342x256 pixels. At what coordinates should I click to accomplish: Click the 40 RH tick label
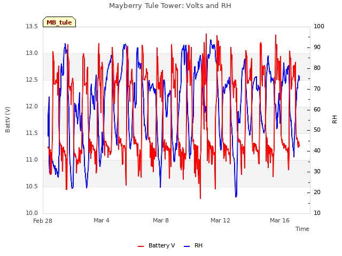(317, 150)
